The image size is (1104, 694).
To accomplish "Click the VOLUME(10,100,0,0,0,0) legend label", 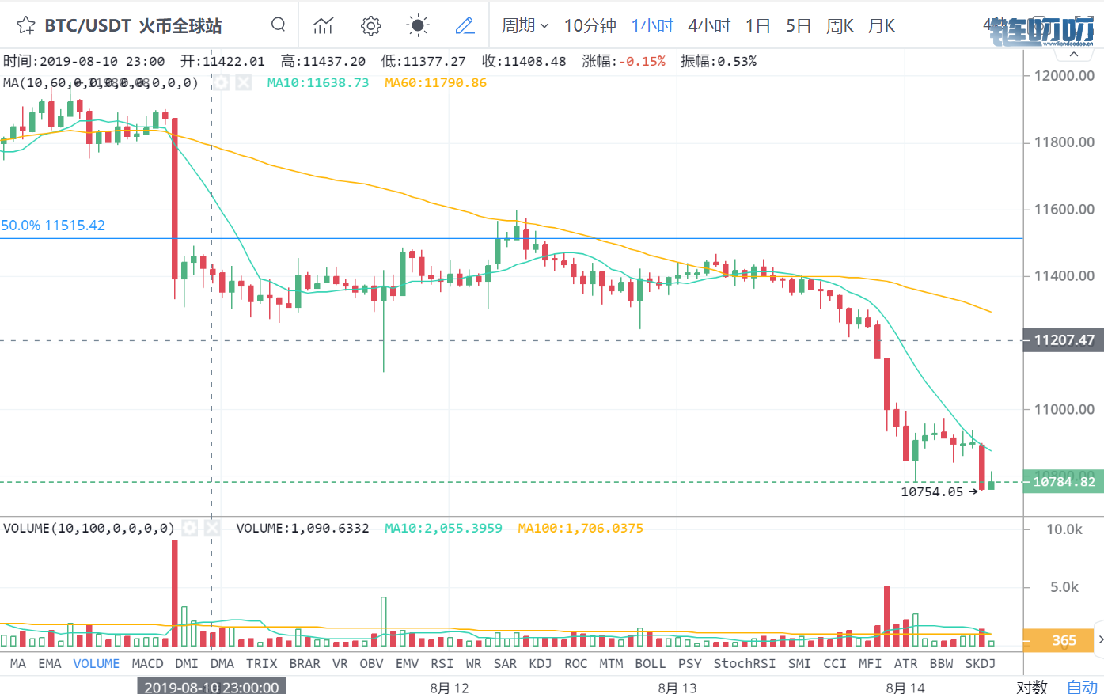I will pyautogui.click(x=89, y=528).
